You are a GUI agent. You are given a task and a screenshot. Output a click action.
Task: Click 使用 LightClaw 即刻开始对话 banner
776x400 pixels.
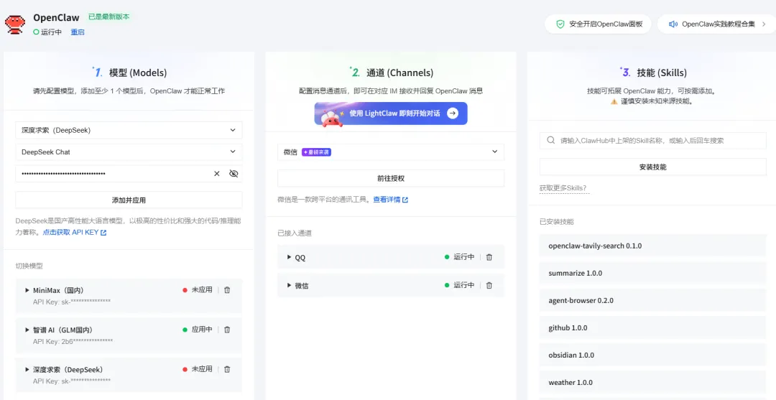point(390,113)
